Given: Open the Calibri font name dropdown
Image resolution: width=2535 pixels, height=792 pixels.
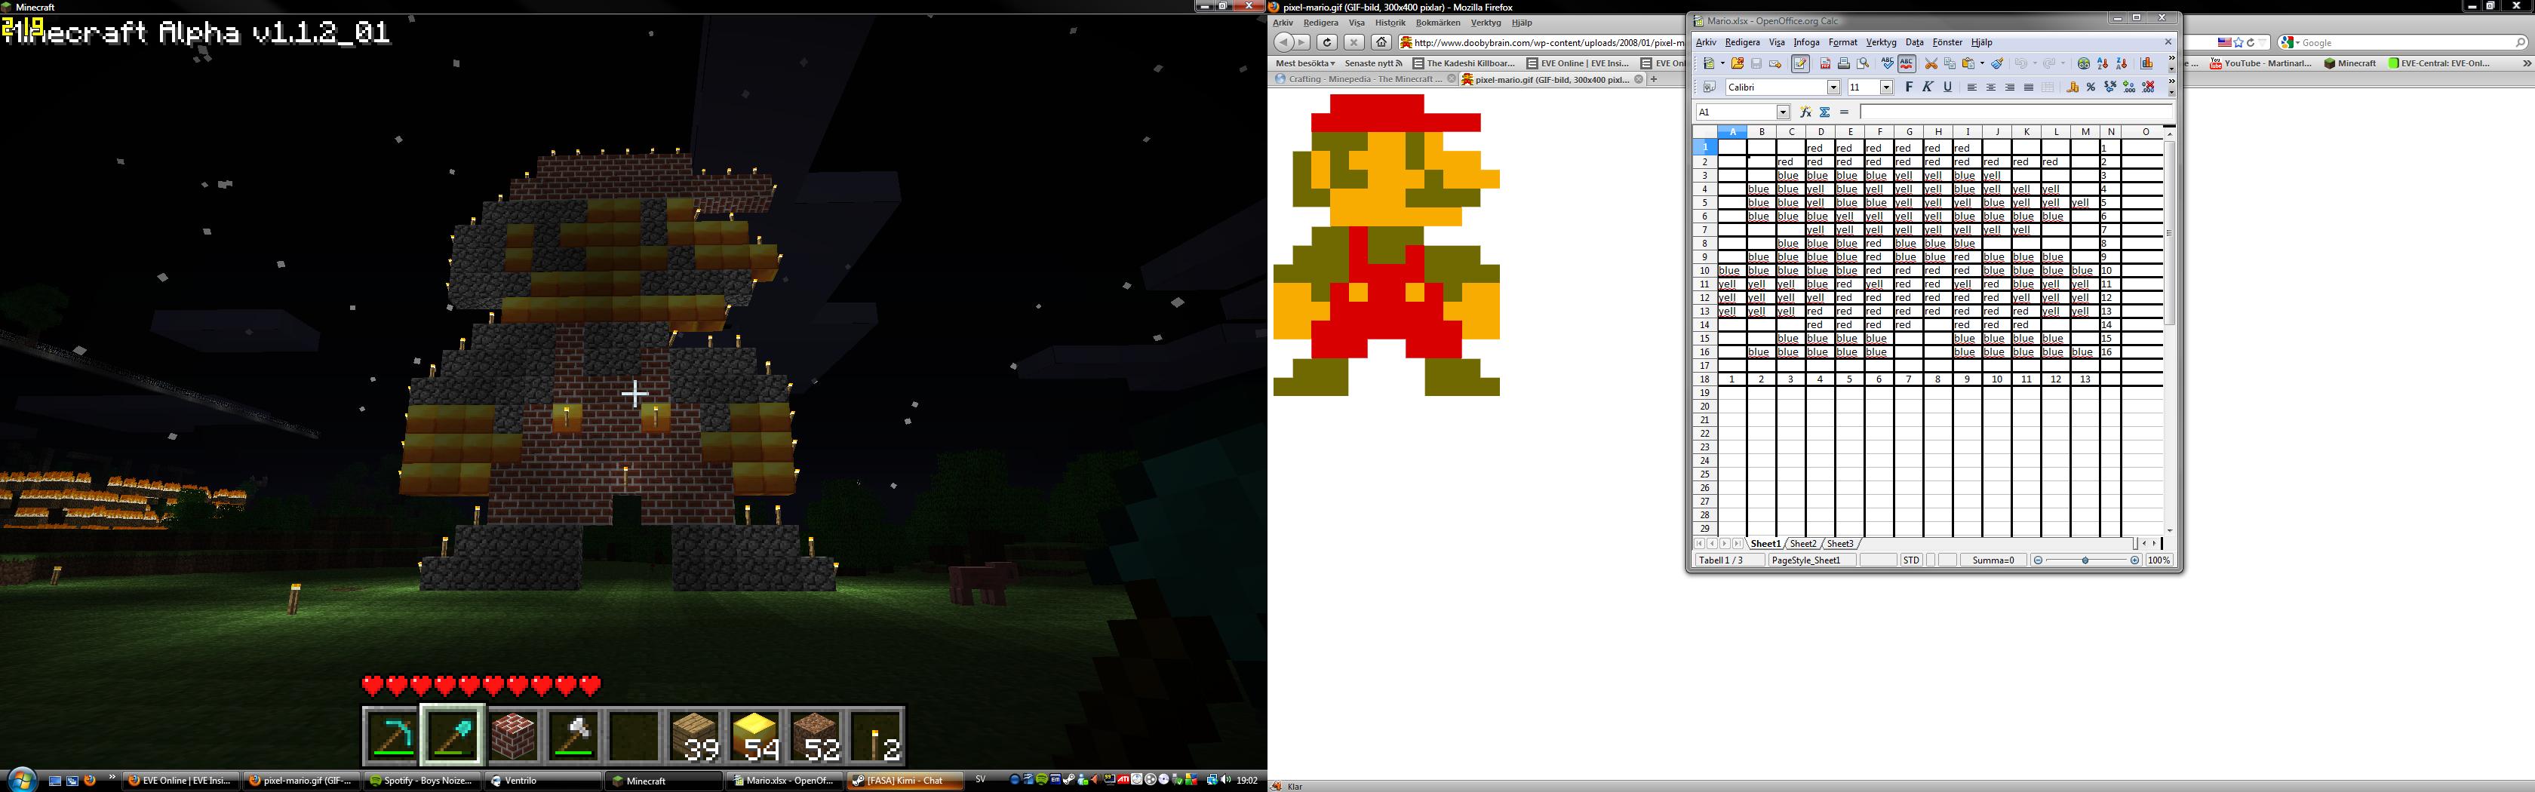Looking at the screenshot, I should pyautogui.click(x=1833, y=87).
